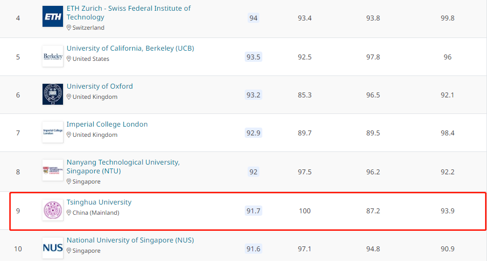This screenshot has width=487, height=261.
Task: Click location pin in the NTU row
Action: 69,182
